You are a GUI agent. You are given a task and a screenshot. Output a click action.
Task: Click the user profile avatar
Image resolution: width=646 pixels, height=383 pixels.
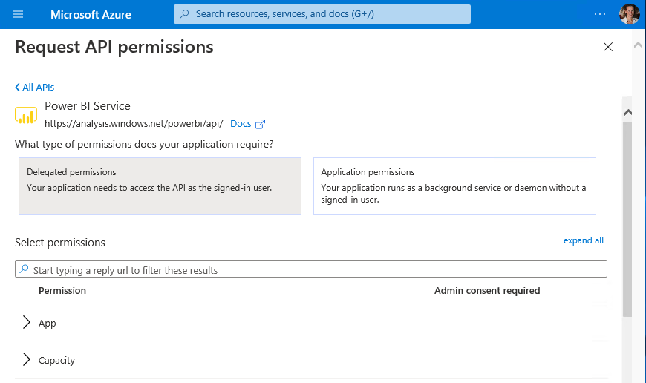[629, 14]
